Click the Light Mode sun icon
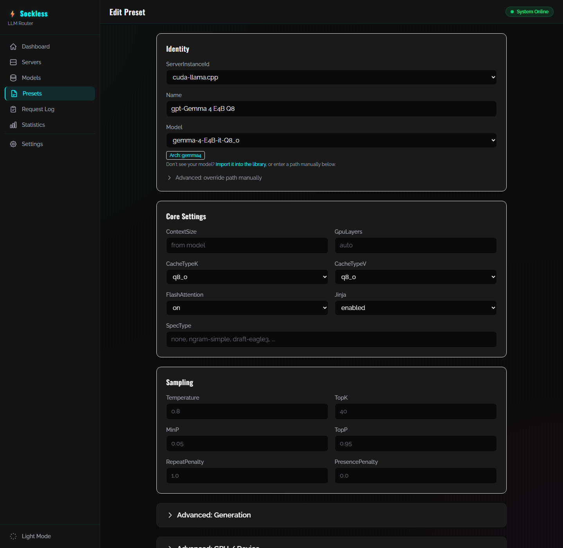This screenshot has height=548, width=563. (x=13, y=536)
